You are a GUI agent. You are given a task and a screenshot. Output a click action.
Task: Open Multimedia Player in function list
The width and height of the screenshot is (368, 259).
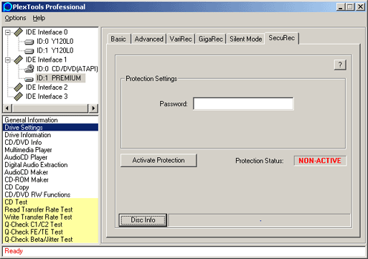50,150
